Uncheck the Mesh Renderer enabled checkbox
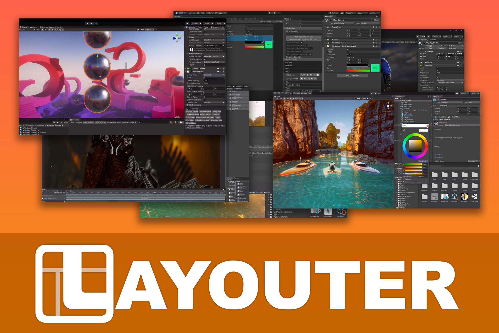The width and height of the screenshot is (499, 333). pos(438,119)
